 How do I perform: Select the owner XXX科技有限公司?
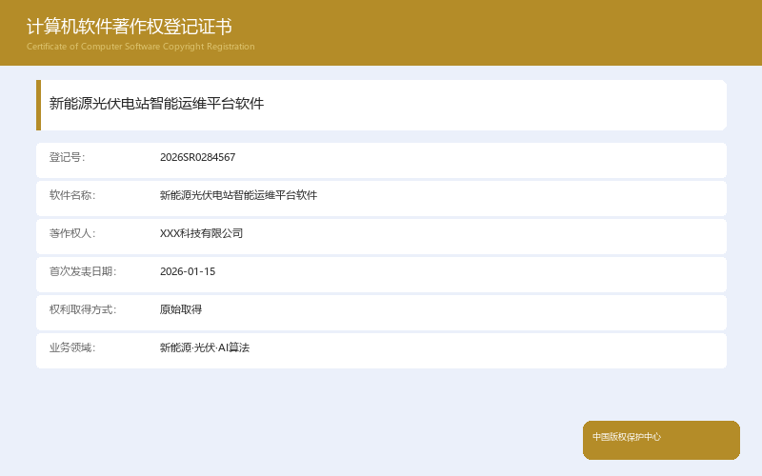tap(201, 233)
